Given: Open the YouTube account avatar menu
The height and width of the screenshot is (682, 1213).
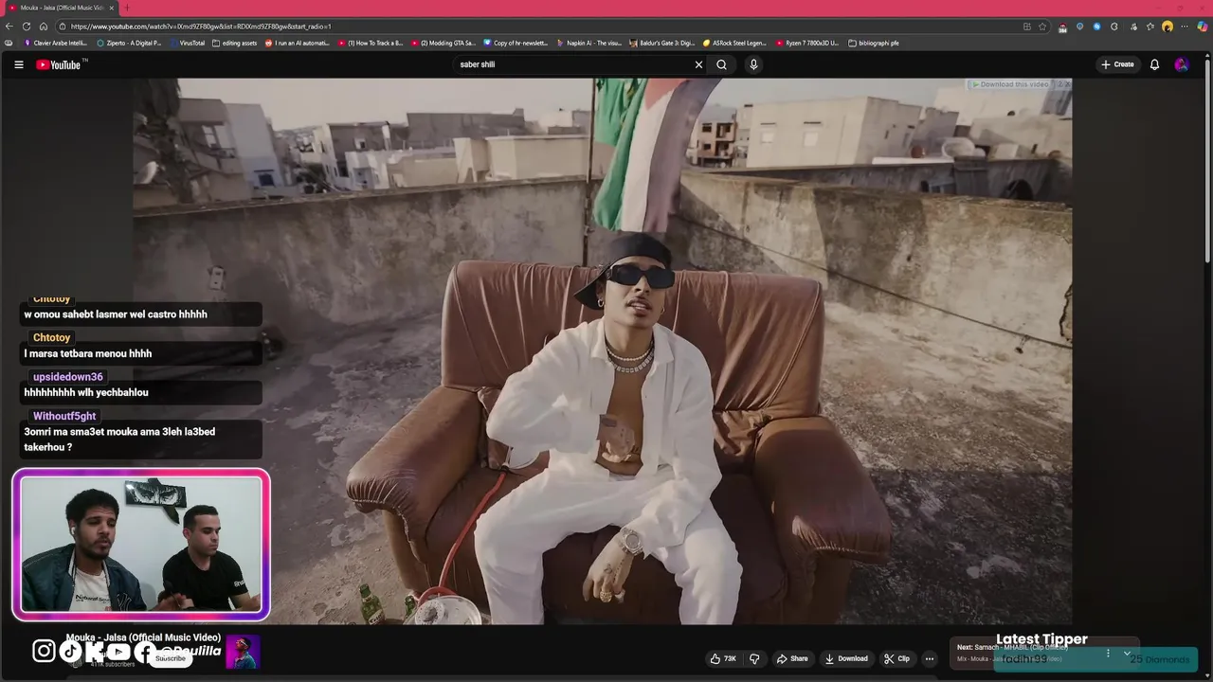Looking at the screenshot, I should [1181, 64].
